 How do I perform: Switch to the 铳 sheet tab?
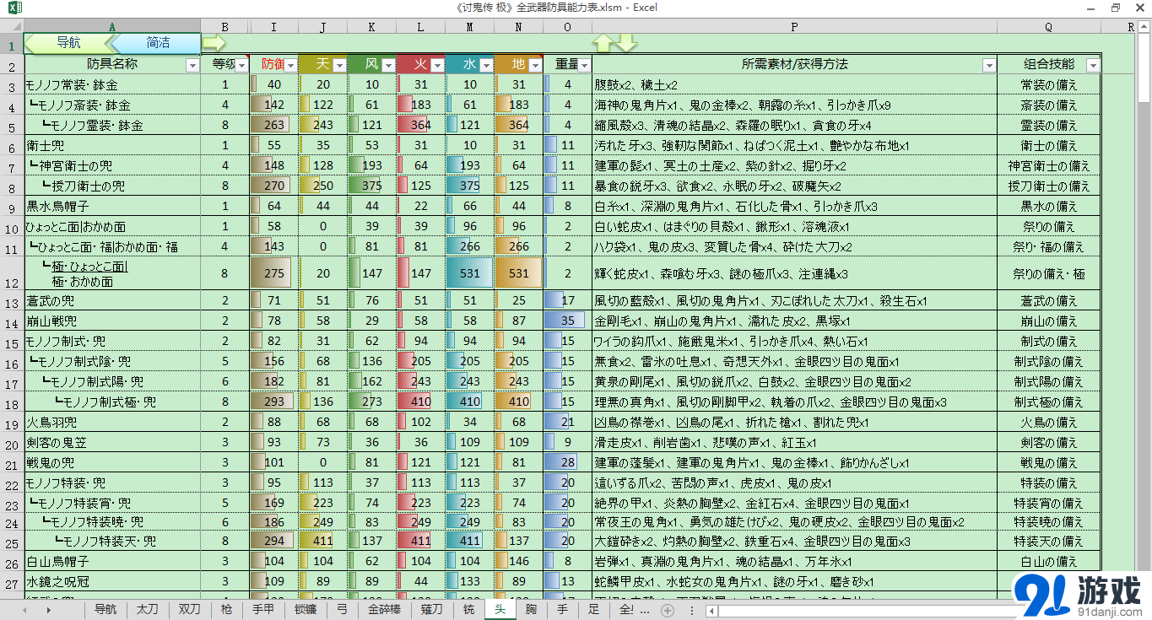[x=469, y=609]
